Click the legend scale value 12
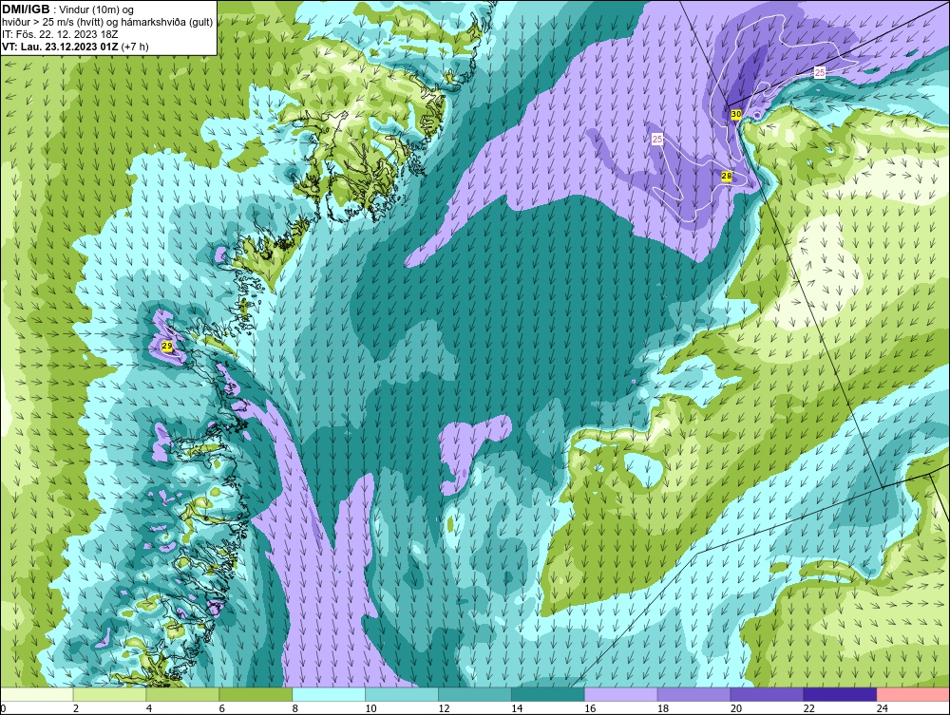 coord(444,708)
